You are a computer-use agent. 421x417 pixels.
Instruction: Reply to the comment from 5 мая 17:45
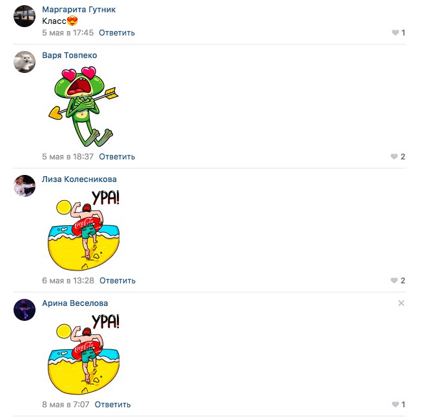coord(117,33)
